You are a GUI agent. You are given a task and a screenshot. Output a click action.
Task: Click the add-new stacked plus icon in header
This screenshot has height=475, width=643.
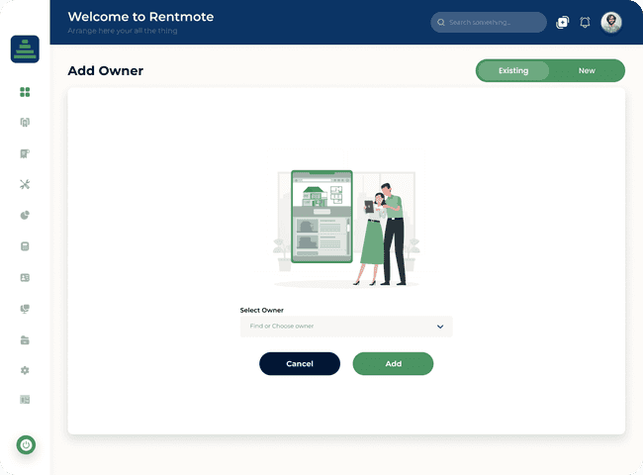coord(562,22)
